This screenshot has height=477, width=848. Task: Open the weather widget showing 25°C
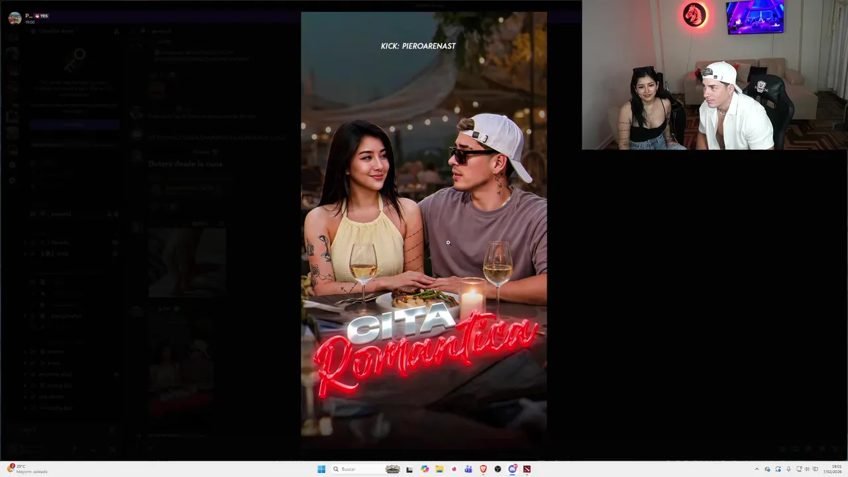[26, 469]
